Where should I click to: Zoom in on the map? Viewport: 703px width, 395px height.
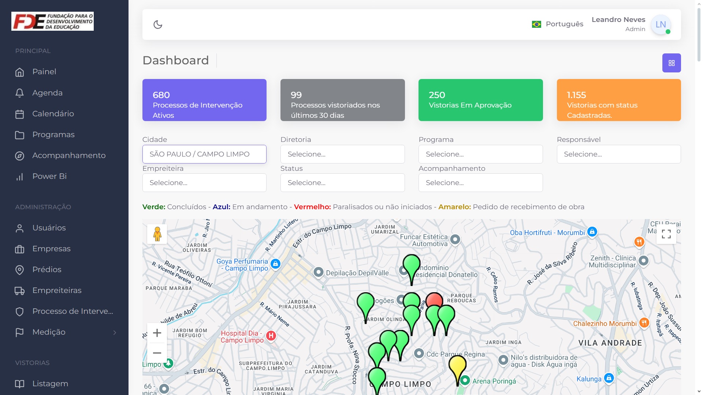point(157,333)
